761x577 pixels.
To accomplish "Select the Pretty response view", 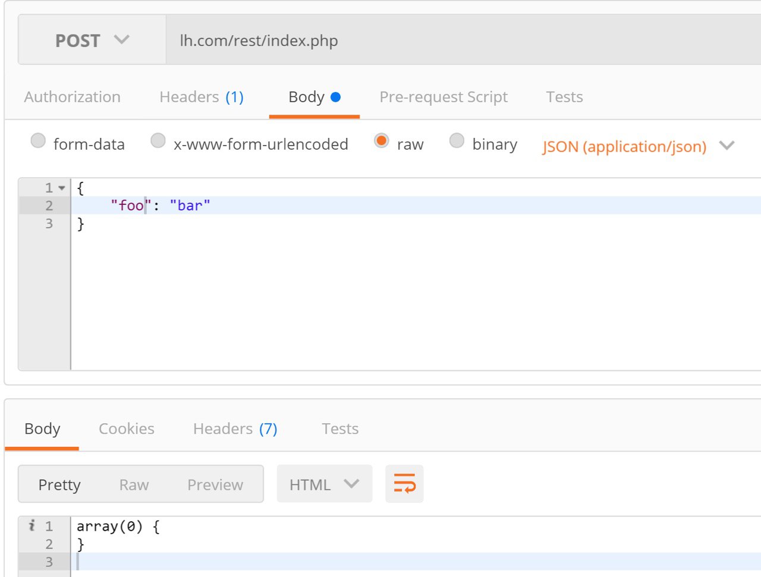I will pyautogui.click(x=59, y=485).
